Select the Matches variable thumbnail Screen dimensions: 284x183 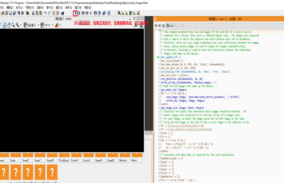pos(125,157)
